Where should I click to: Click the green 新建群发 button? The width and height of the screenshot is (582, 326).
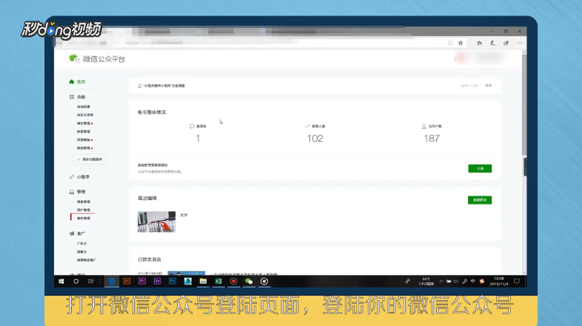[x=480, y=200]
